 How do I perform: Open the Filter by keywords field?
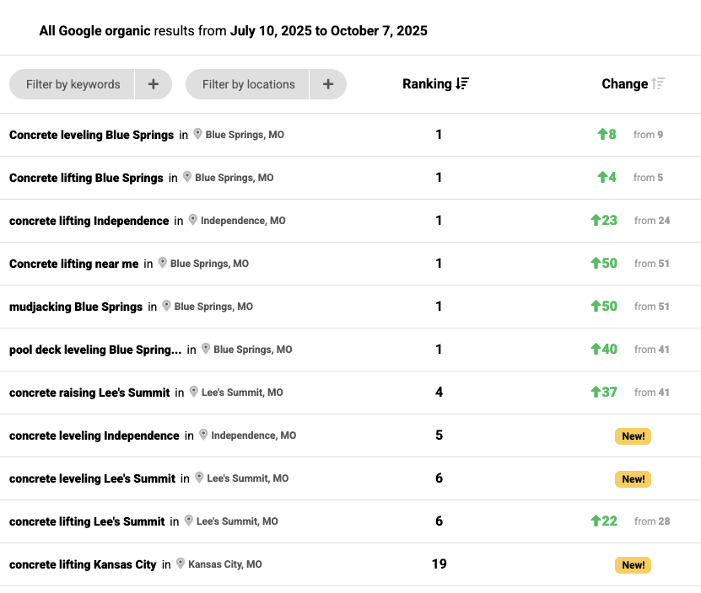(x=72, y=84)
